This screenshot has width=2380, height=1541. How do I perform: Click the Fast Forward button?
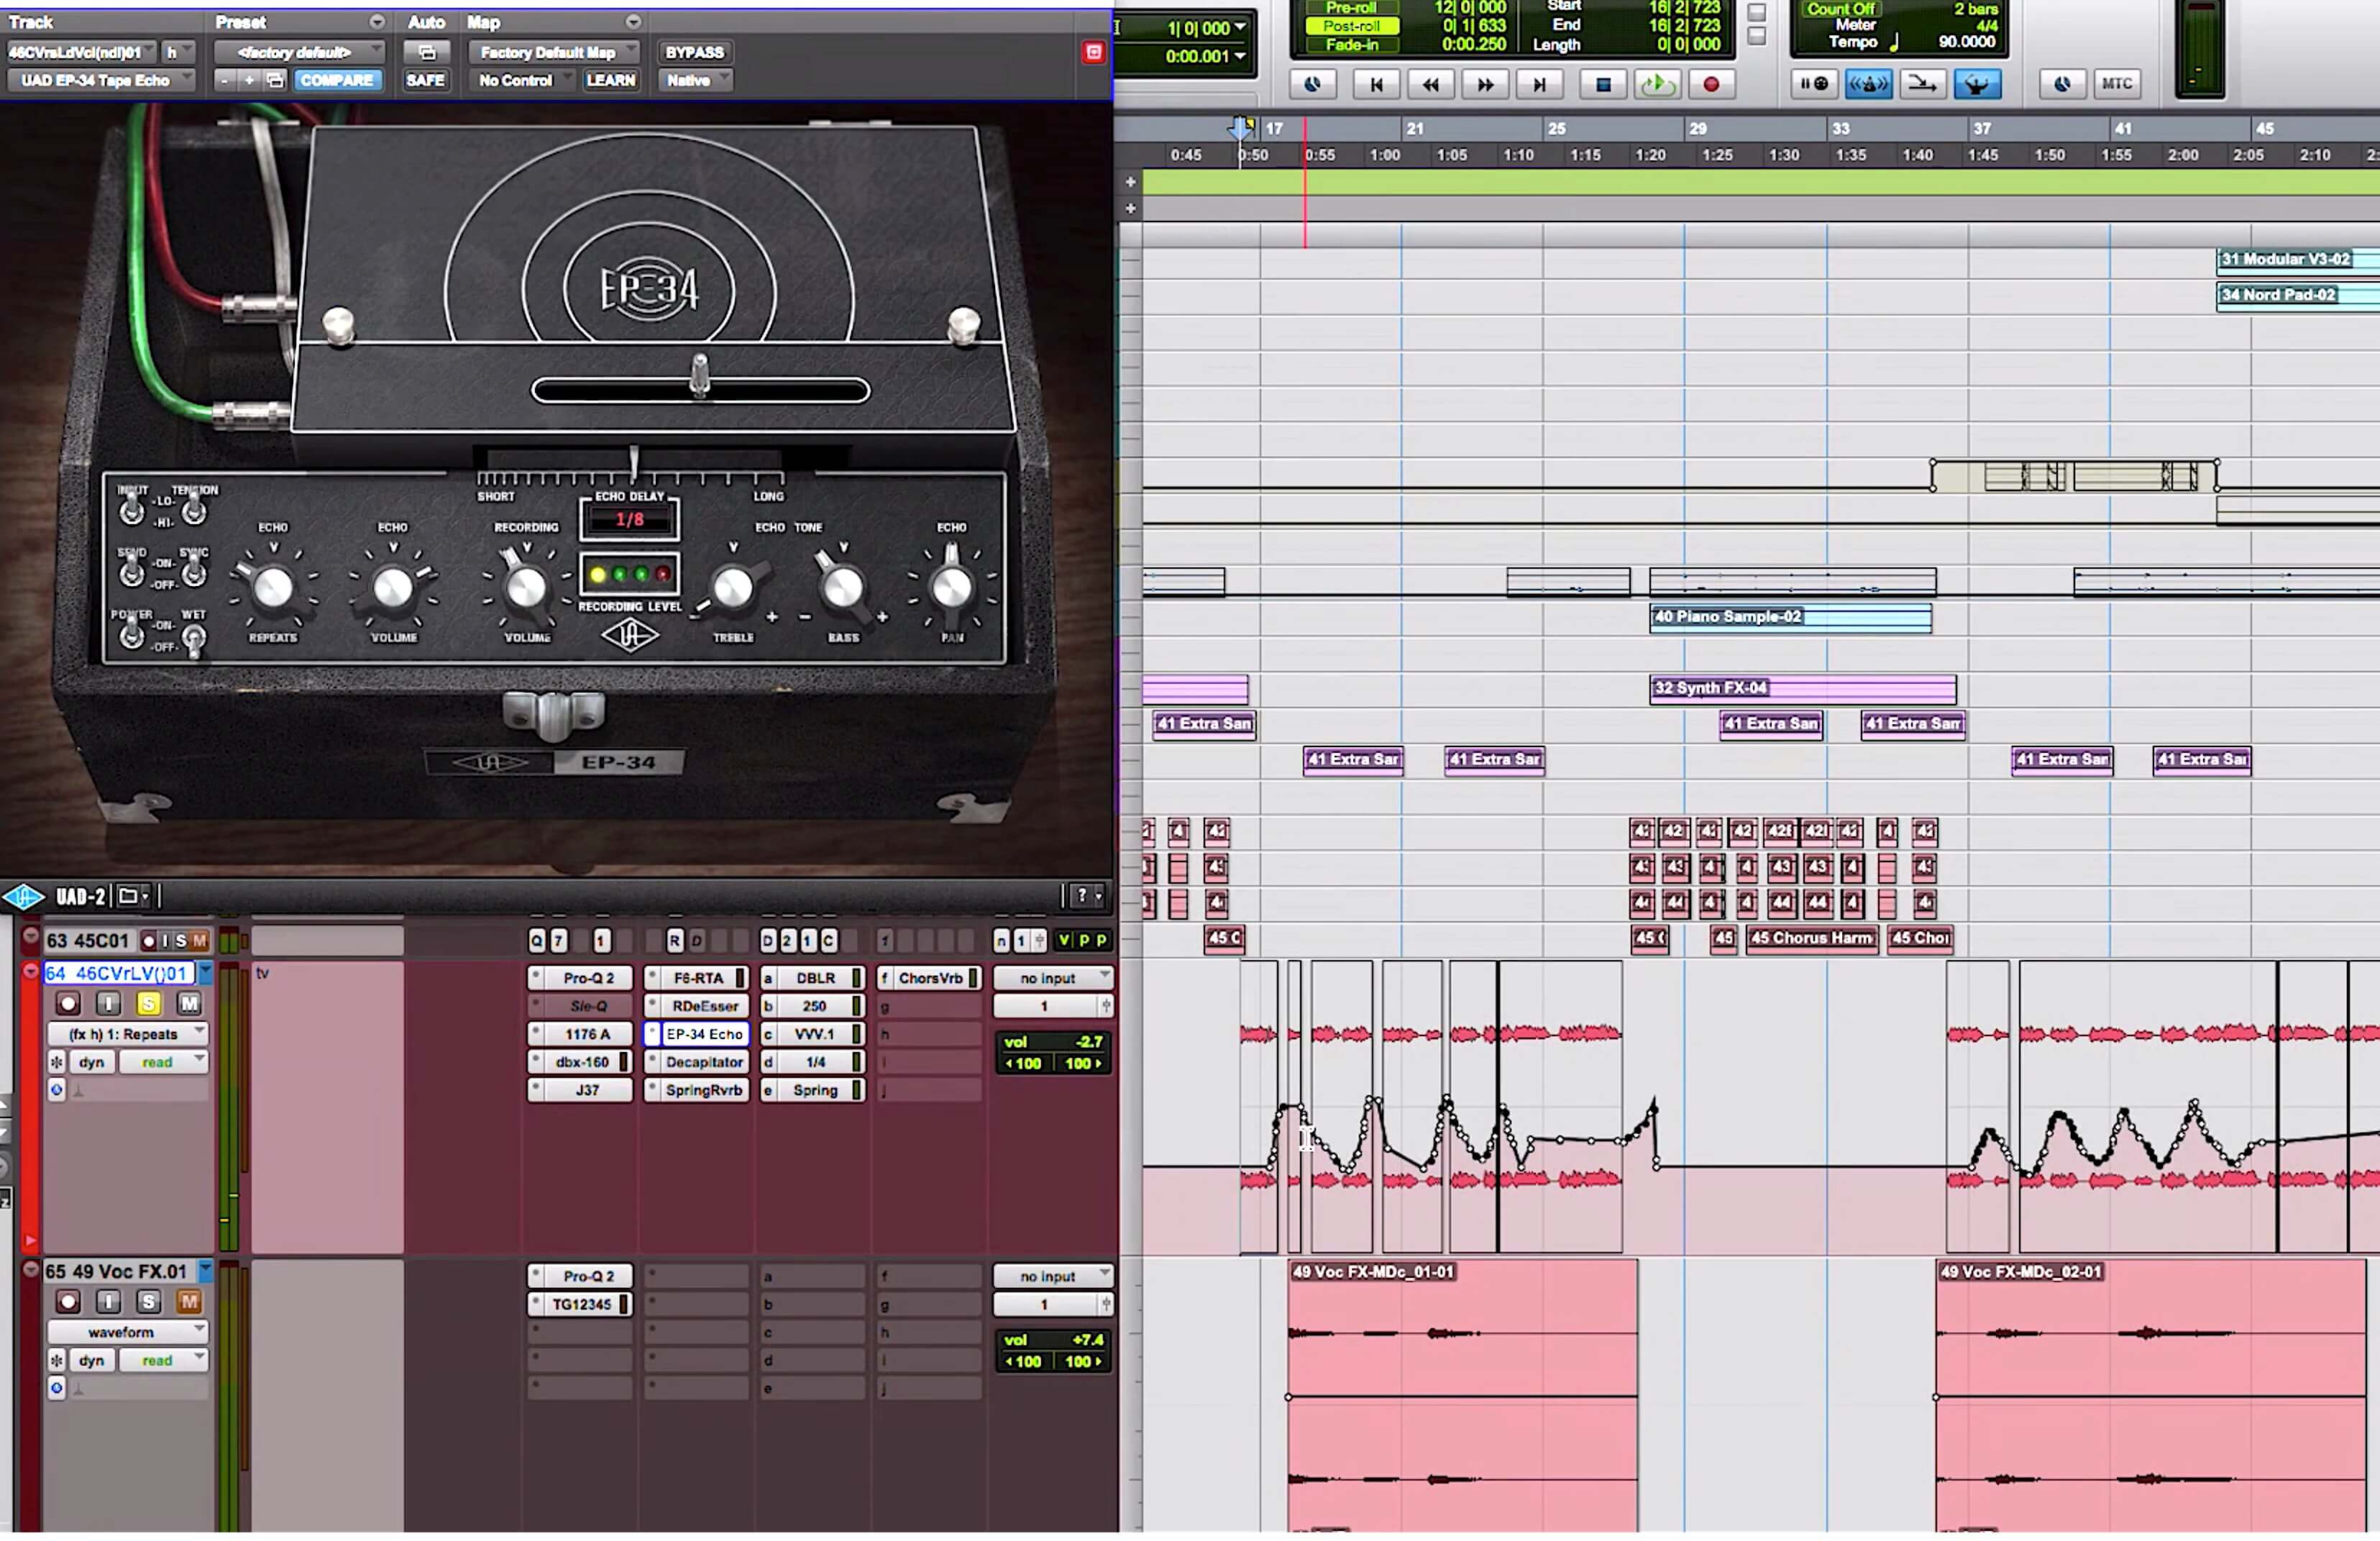[1485, 85]
